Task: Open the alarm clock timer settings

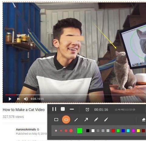Action: coord(87,109)
